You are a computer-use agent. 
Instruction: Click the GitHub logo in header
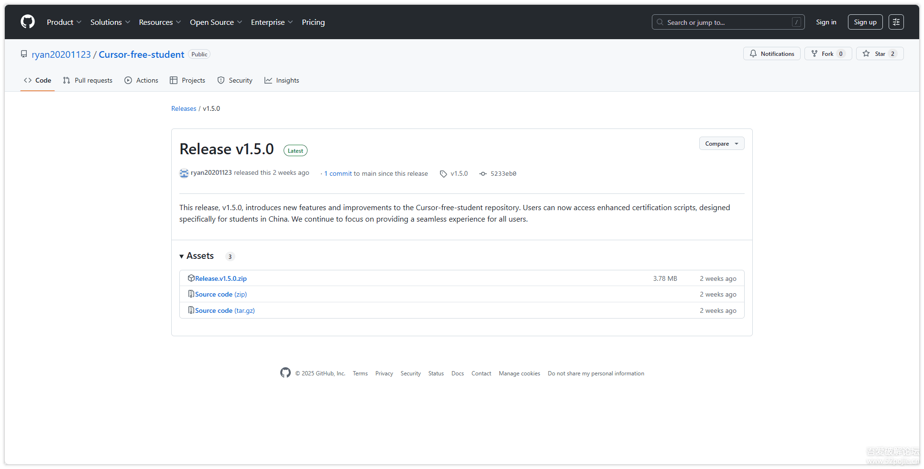28,22
